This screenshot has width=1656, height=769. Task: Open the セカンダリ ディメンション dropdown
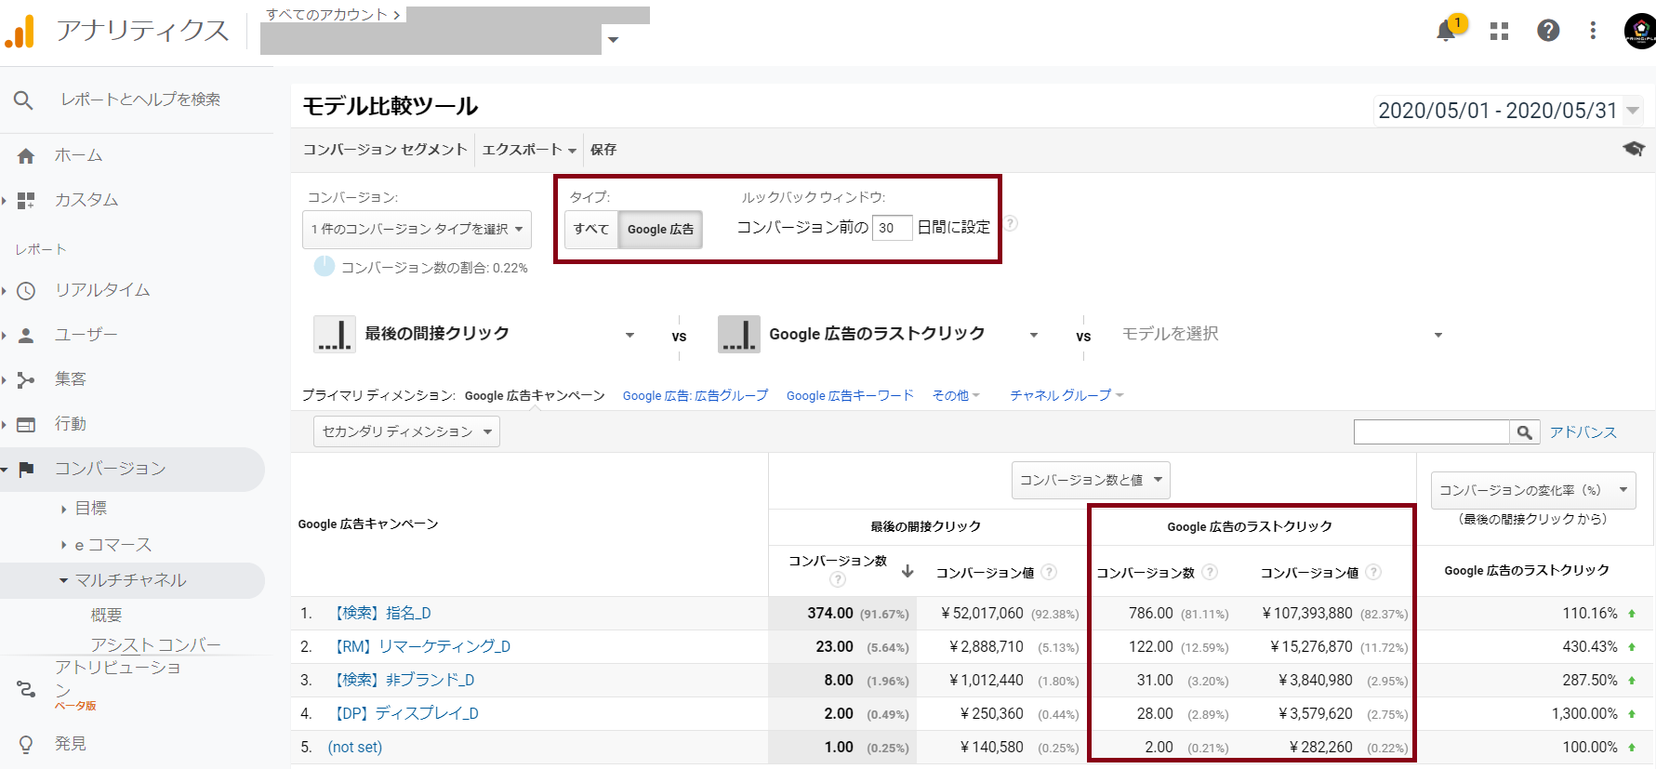pyautogui.click(x=406, y=431)
